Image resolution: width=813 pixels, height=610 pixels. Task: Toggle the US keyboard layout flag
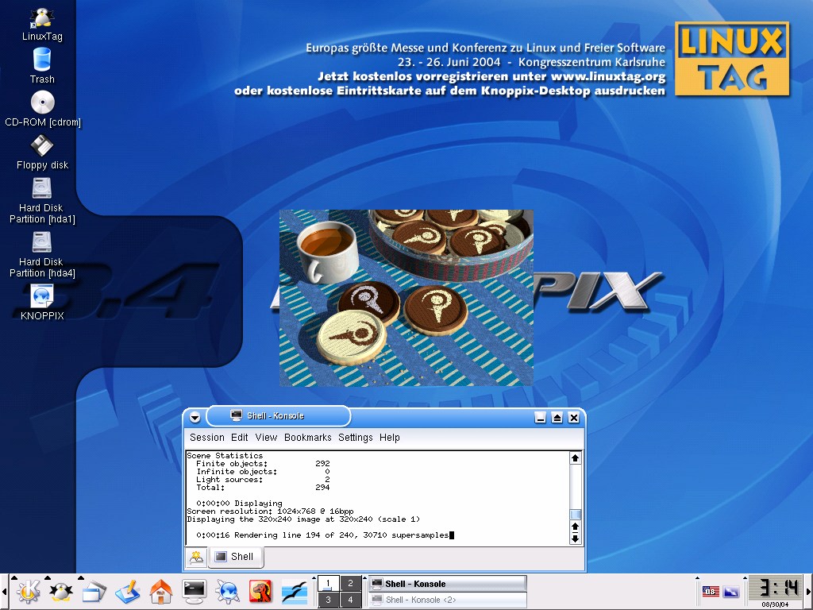(710, 592)
